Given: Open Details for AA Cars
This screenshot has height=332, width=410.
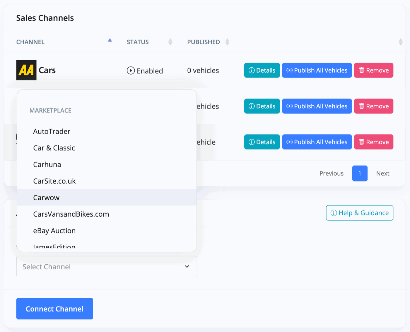Looking at the screenshot, I should click(262, 70).
